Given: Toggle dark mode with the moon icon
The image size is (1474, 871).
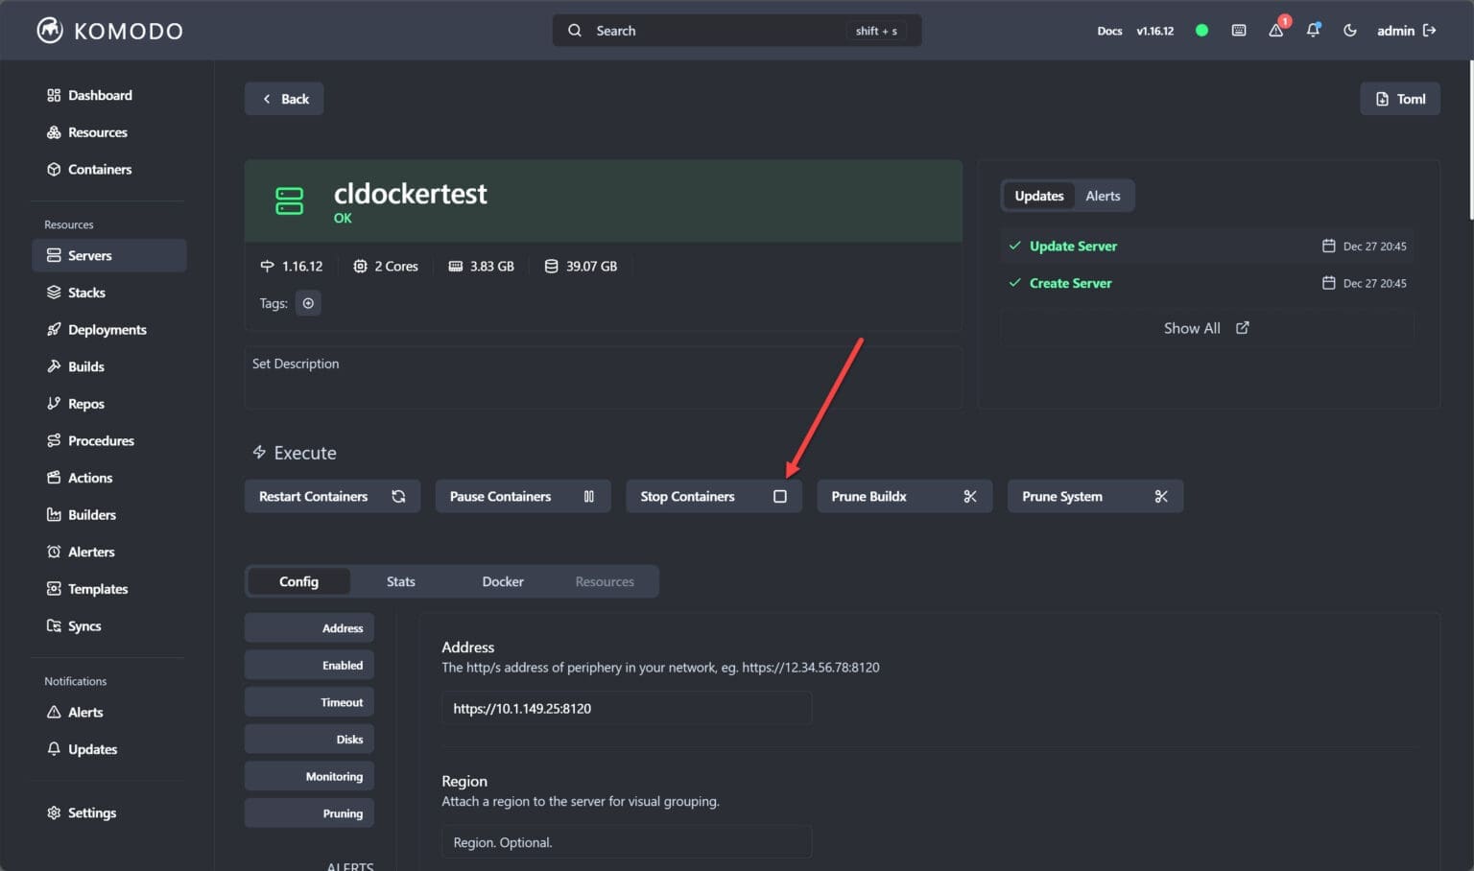Looking at the screenshot, I should pos(1350,30).
